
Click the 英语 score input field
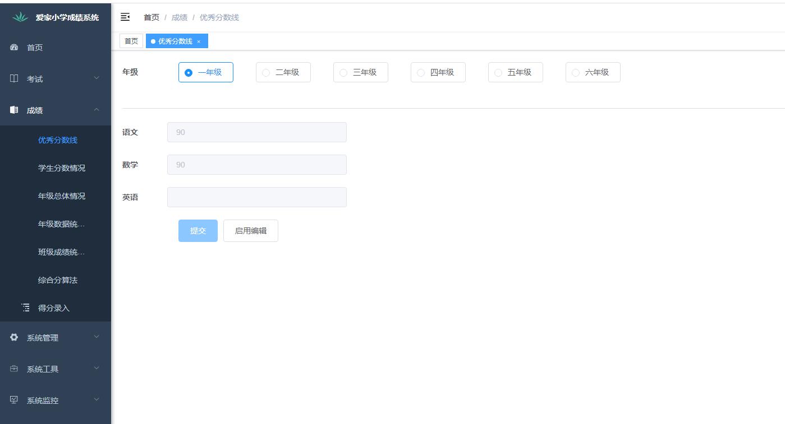coord(256,197)
